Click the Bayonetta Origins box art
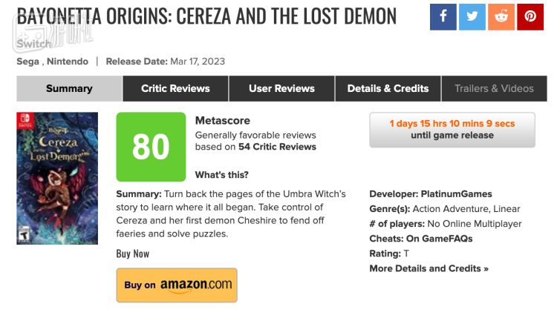The height and width of the screenshot is (318, 557). tap(57, 178)
